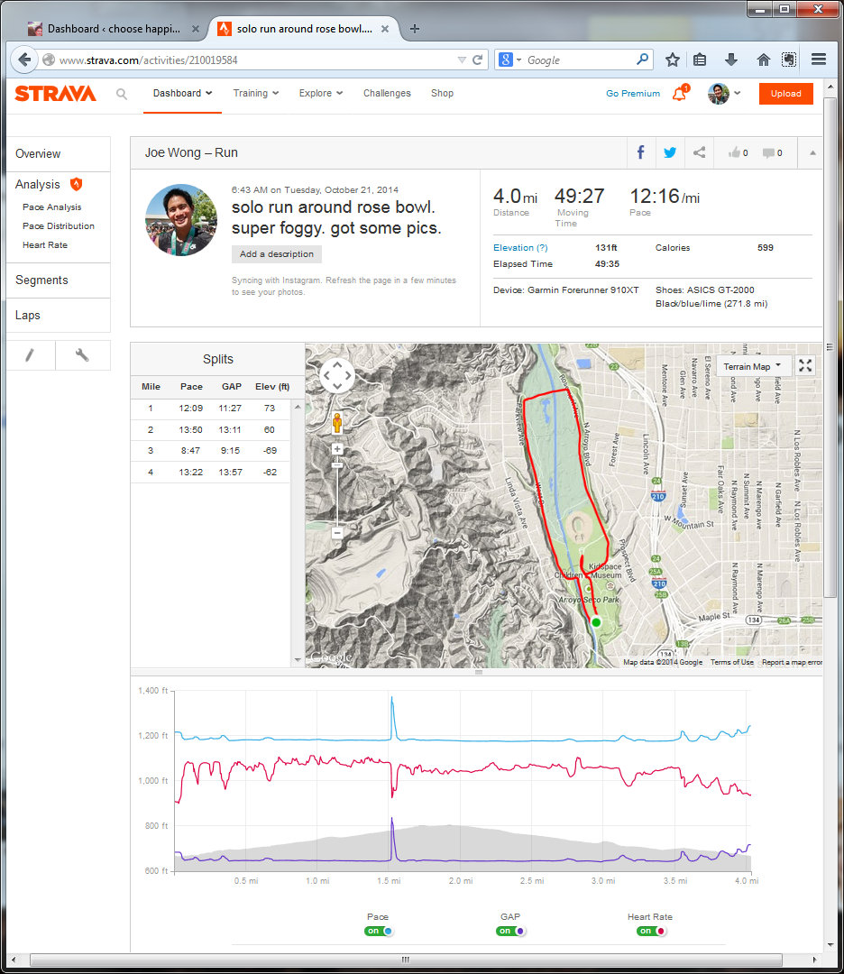The height and width of the screenshot is (974, 844).
Task: Open the wrench actions icon
Action: click(82, 355)
